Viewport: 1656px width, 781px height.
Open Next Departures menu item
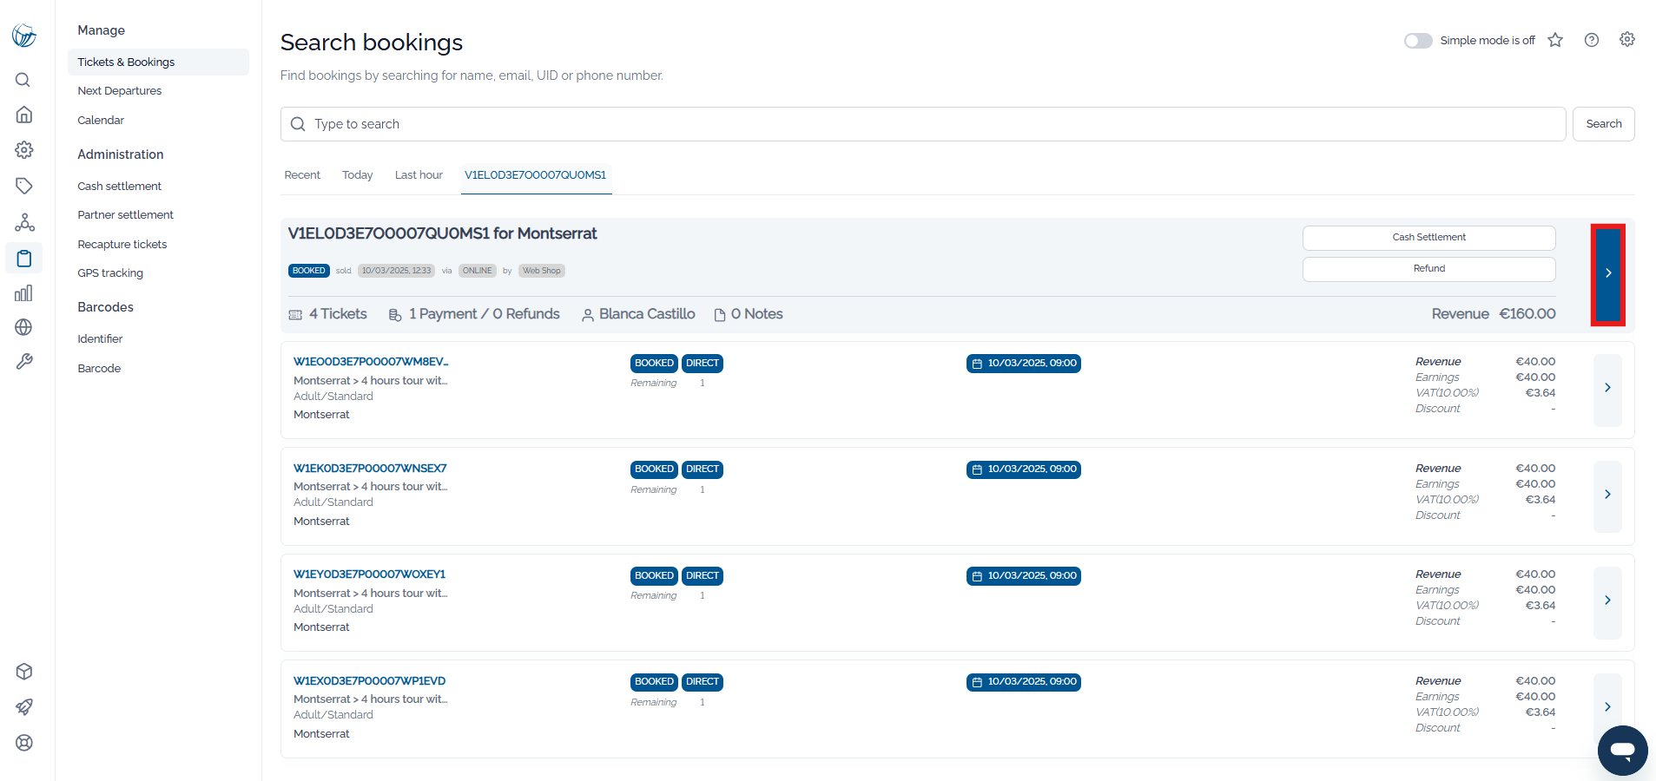pyautogui.click(x=120, y=91)
